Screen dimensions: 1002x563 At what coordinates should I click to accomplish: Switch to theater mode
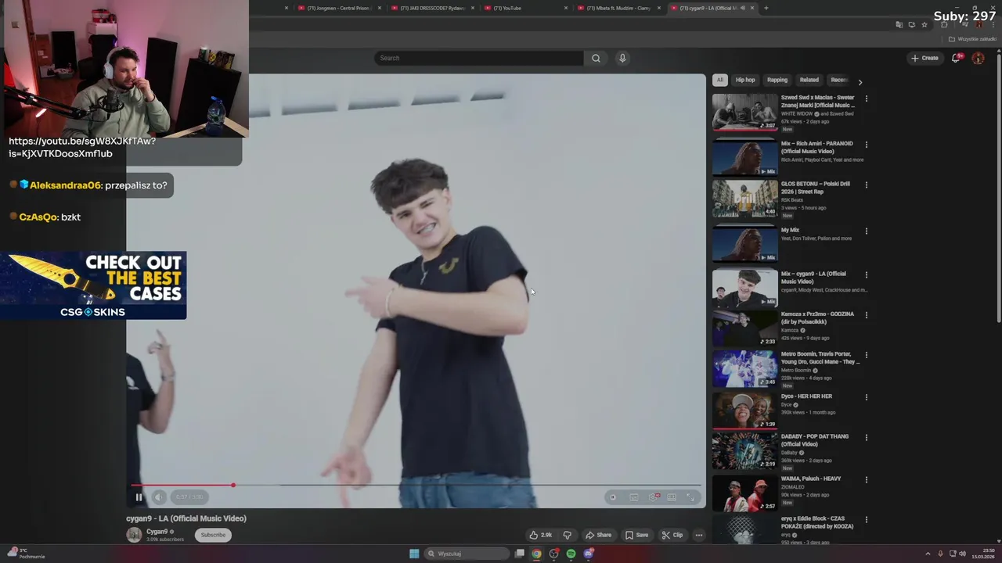click(x=672, y=497)
